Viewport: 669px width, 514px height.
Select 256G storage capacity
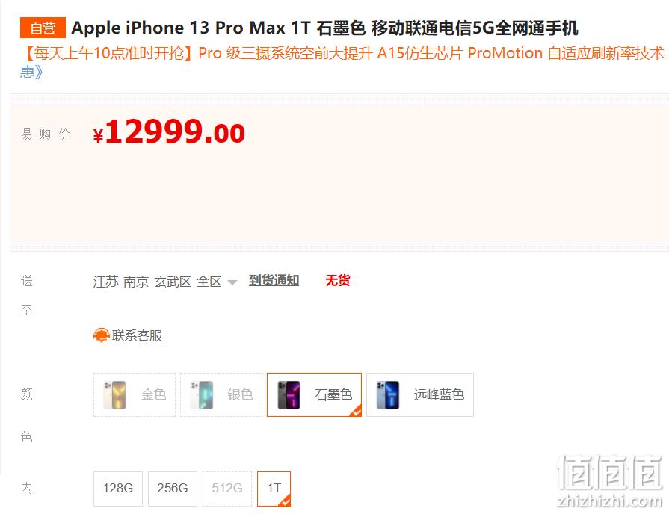(x=173, y=489)
